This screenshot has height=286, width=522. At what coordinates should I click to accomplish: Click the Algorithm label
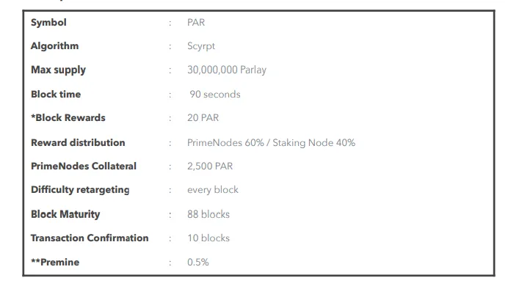point(54,46)
